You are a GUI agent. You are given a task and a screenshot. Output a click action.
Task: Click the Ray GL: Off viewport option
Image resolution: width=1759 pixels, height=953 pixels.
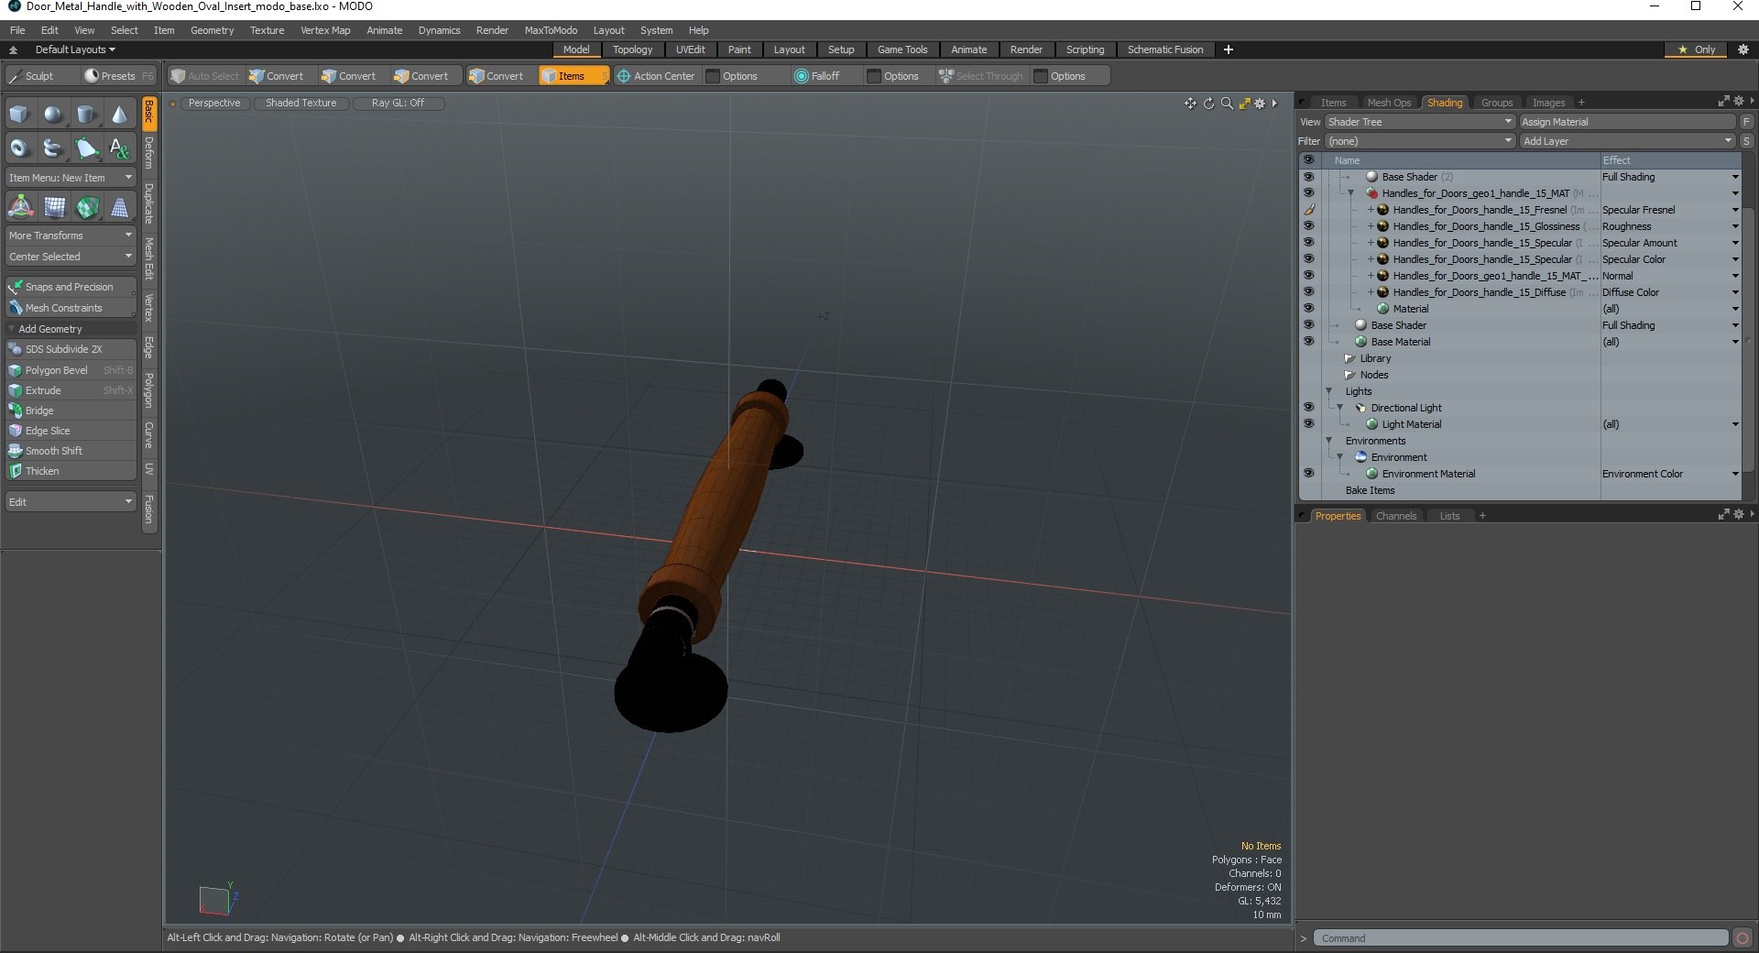tap(398, 103)
